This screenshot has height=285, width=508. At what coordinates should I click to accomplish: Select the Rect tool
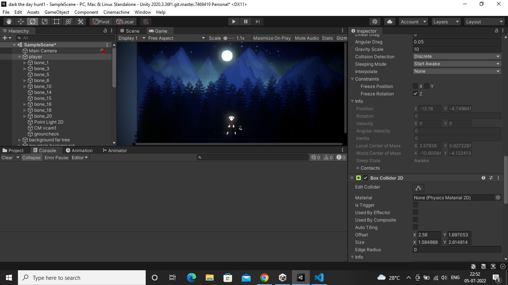click(x=57, y=22)
